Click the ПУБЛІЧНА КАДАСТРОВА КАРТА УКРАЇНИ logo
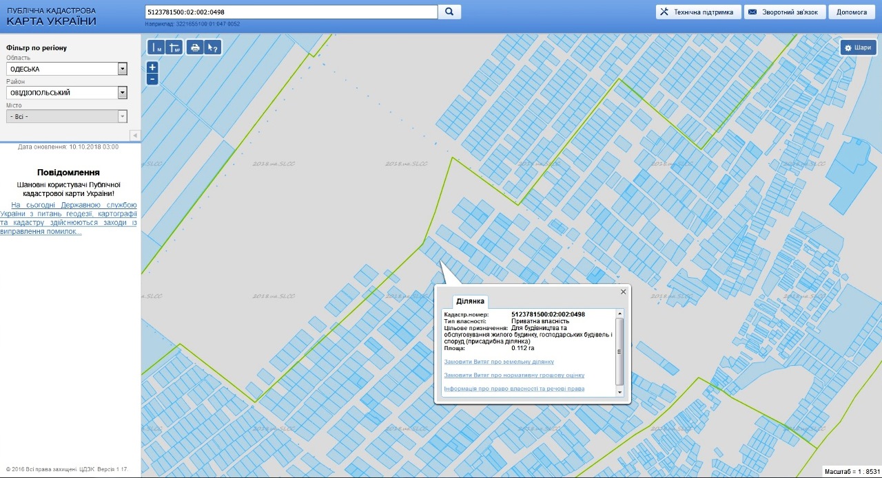882x478 pixels. [52, 17]
